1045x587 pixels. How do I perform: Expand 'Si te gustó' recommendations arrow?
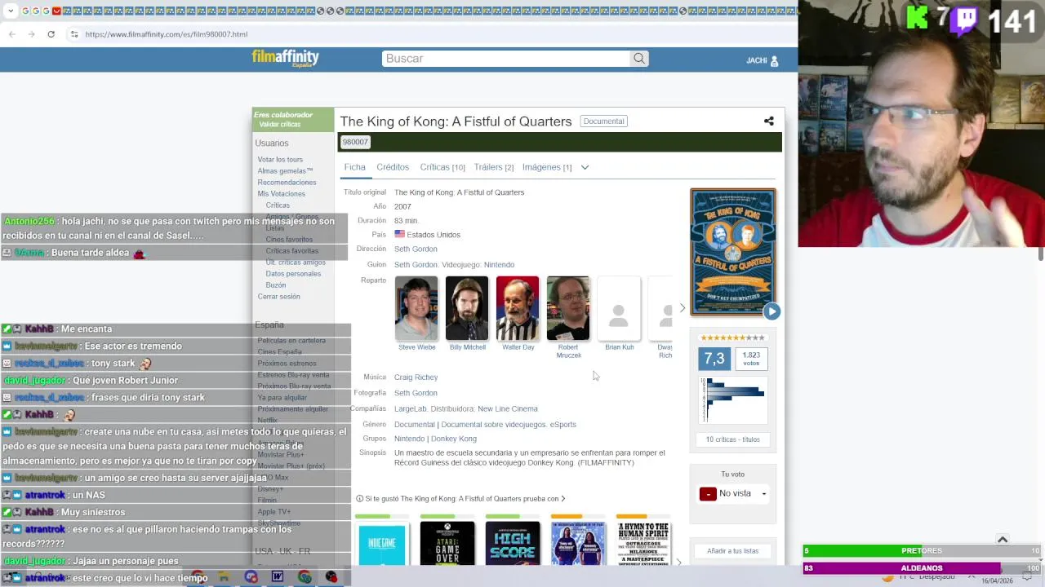point(563,499)
